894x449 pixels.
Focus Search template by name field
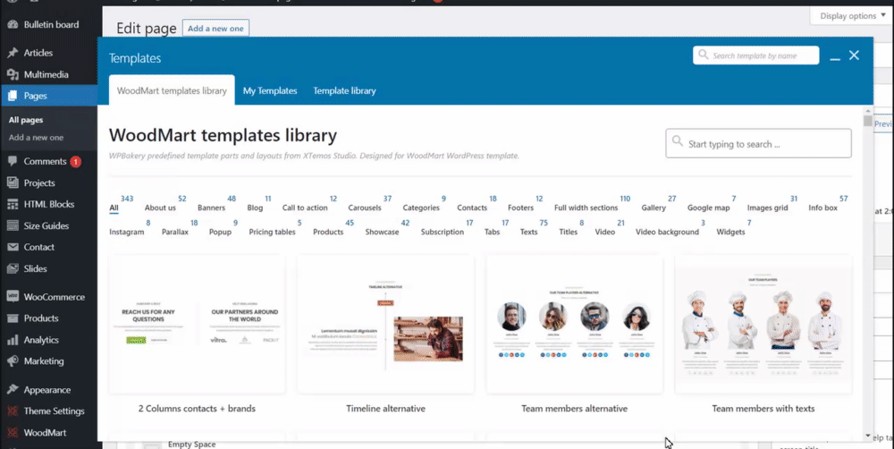click(x=756, y=56)
